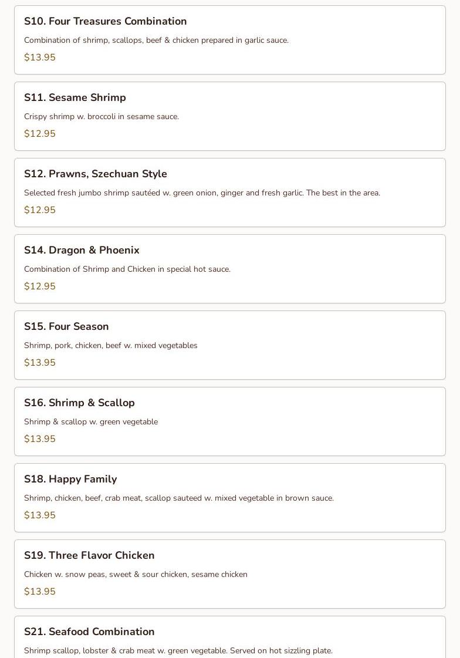
Task: Click the $13.95 price of Shrimp & Scallop
Action: pyautogui.click(x=40, y=439)
